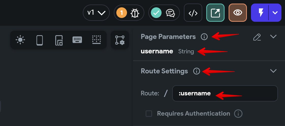Click the orange 1 warning badge
Viewport: 285px width, 126px height.
point(122,13)
